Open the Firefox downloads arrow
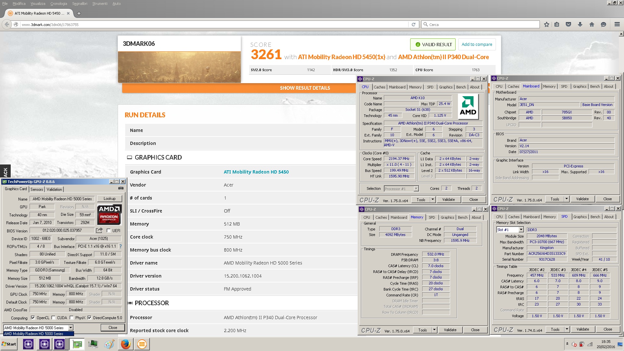The image size is (624, 351). pyautogui.click(x=580, y=24)
